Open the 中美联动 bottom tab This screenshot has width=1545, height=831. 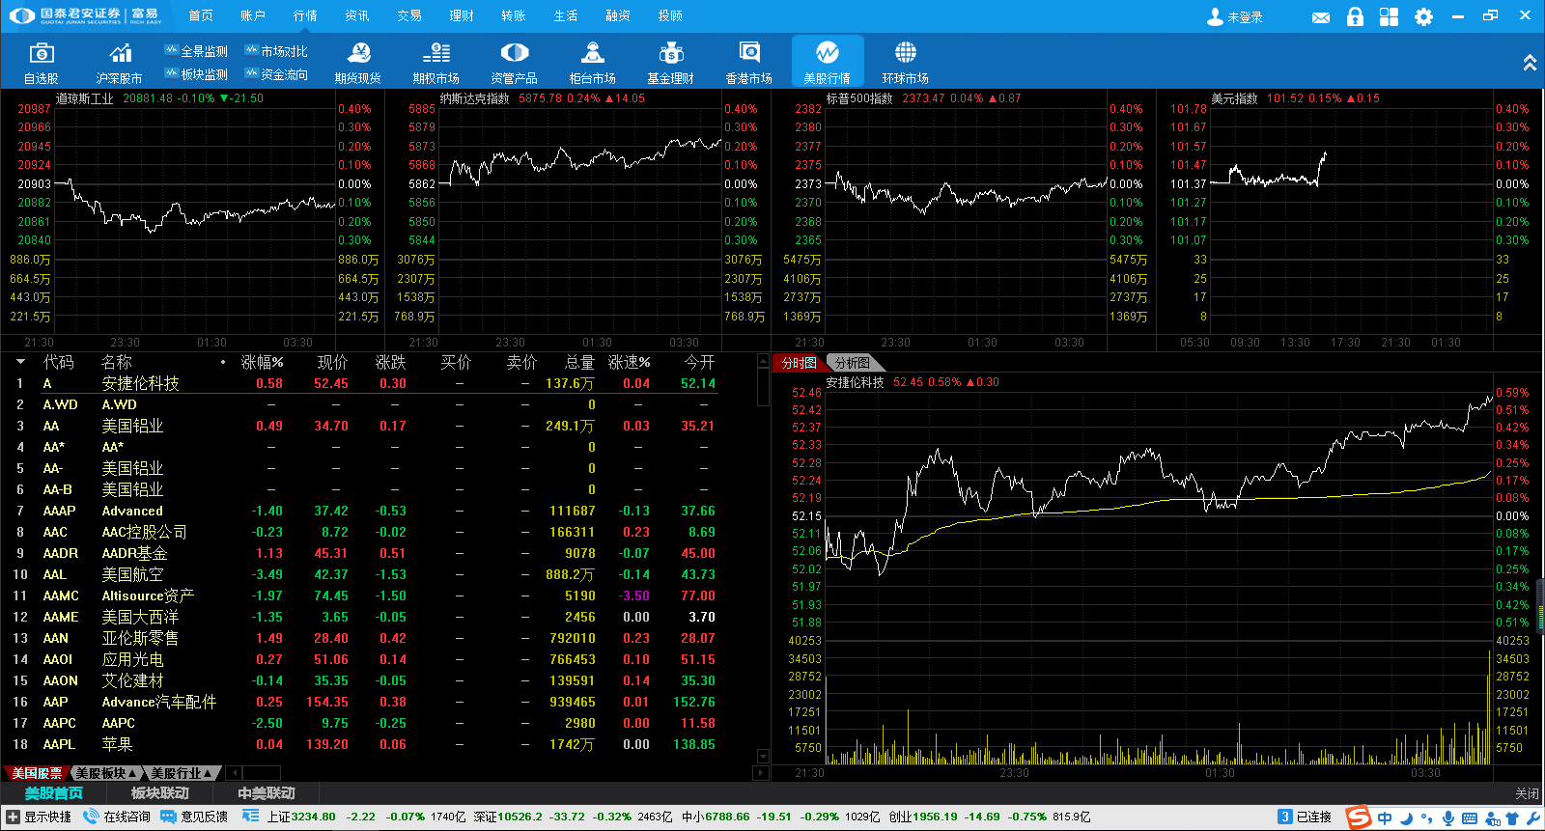266,793
